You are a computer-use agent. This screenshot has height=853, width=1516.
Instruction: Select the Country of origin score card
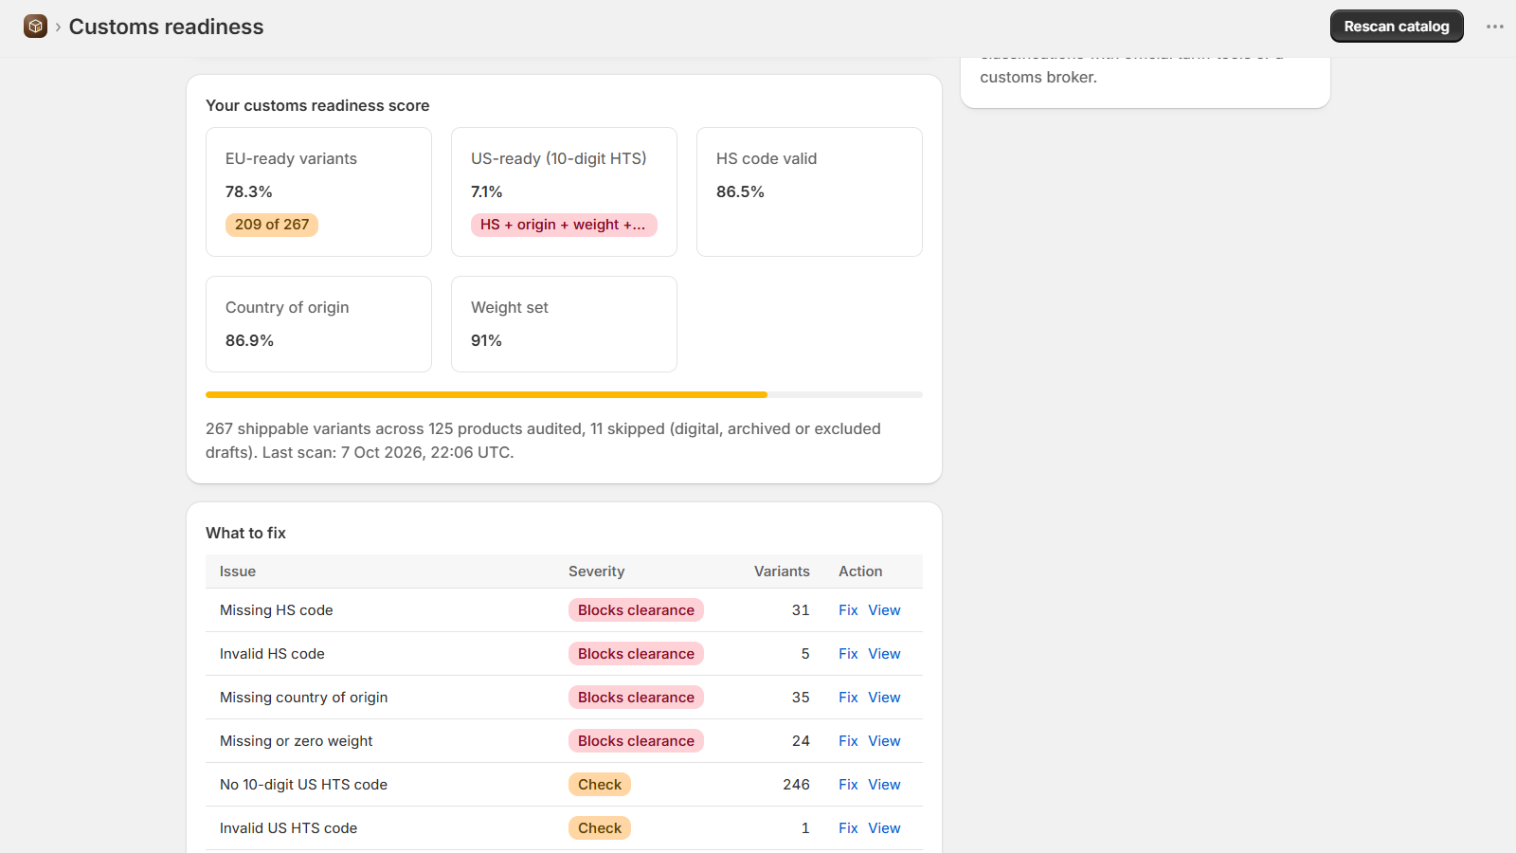pyautogui.click(x=318, y=324)
